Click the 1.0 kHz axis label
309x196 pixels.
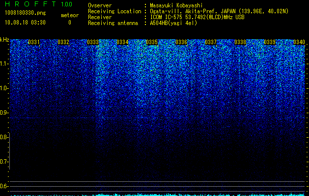4,88
